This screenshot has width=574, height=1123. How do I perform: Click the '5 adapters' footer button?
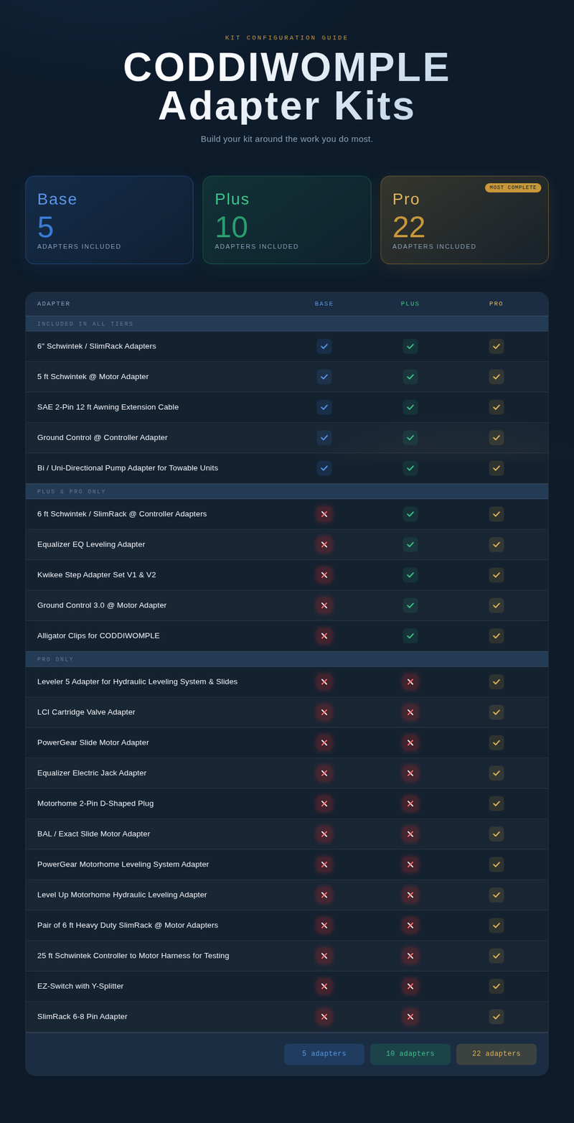coord(324,1054)
